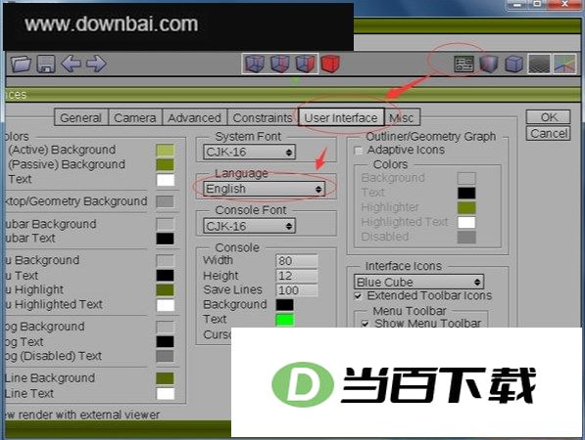Image resolution: width=585 pixels, height=440 pixels.
Task: Click the save floppy disk icon
Action: (46, 64)
